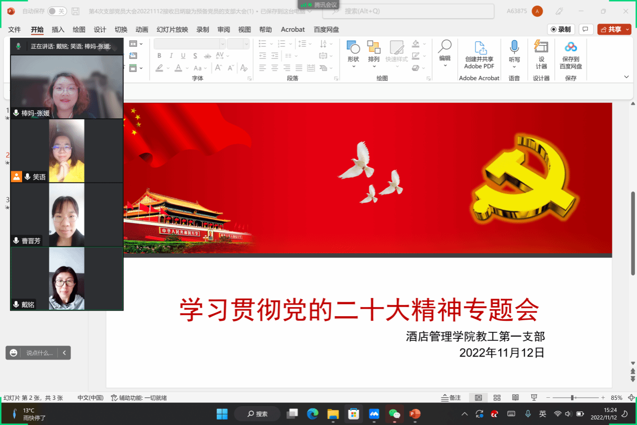This screenshot has width=637, height=425.
Task: Open the 幻灯片放映 ribbon tab
Action: (x=172, y=30)
